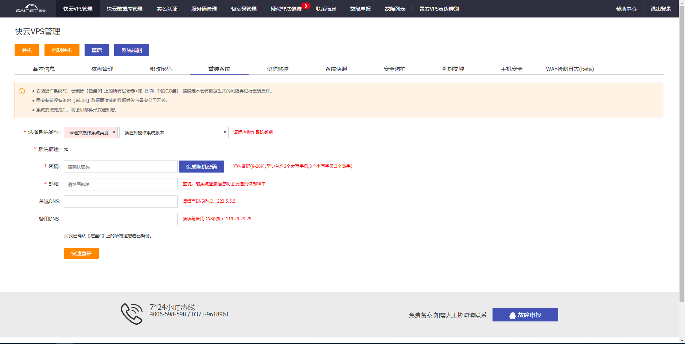This screenshot has width=685, height=344.
Task: Click the 强制关机 button
Action: [x=62, y=50]
